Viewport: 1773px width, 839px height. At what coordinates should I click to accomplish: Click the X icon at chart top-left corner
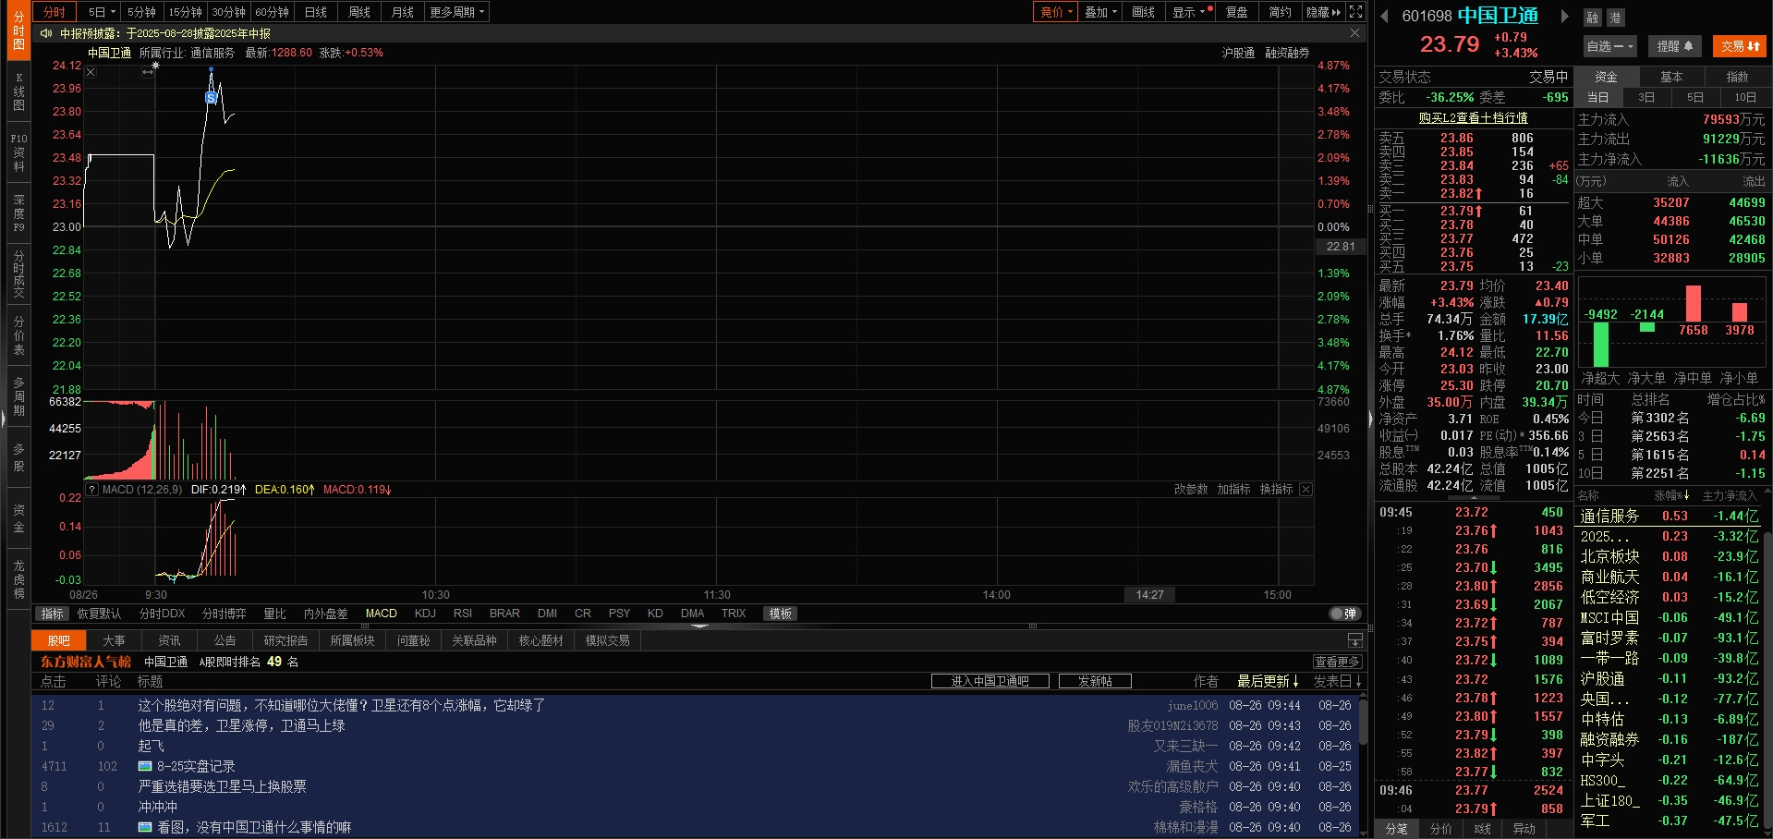[91, 72]
